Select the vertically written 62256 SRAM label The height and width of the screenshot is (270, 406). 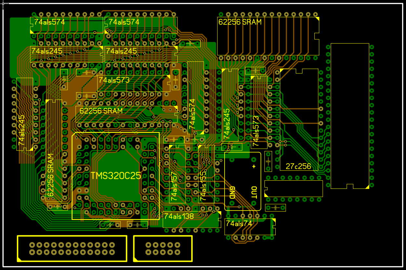[51, 175]
